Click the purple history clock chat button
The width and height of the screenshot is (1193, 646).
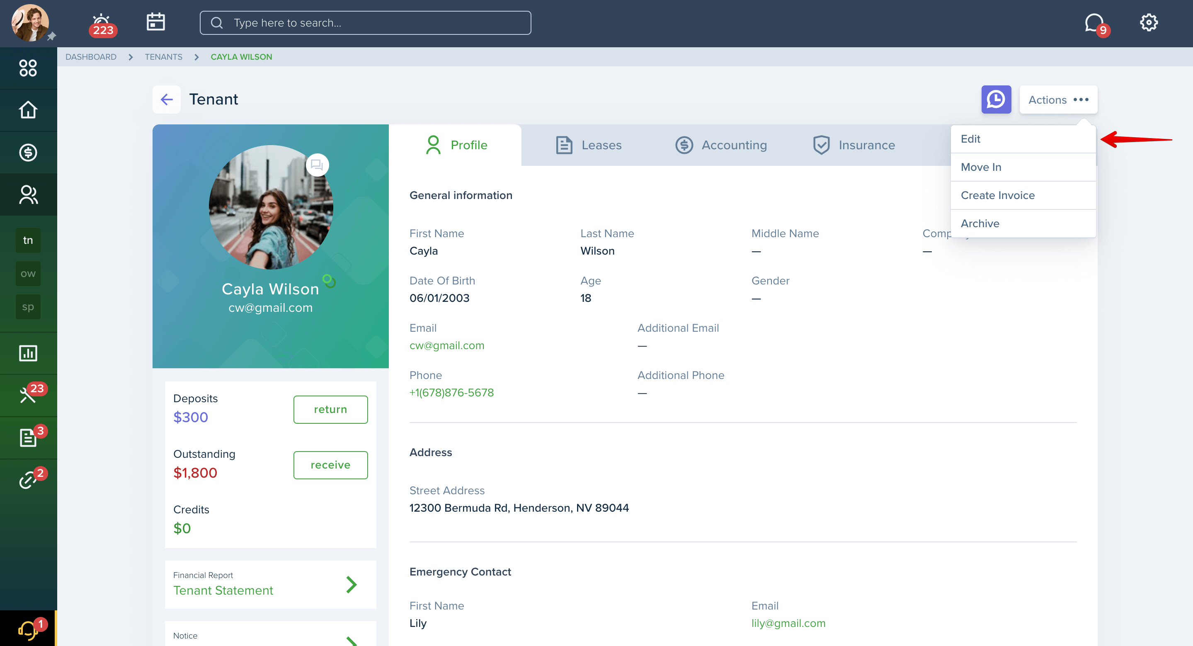click(x=996, y=99)
